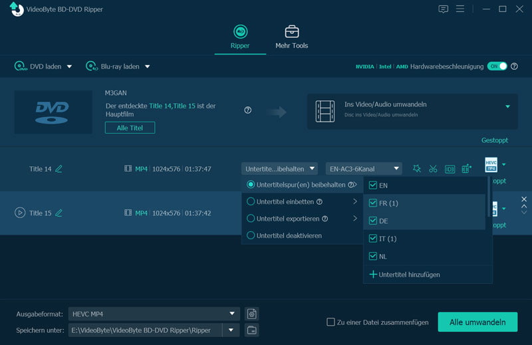Expand the Ins Video/Audio umwandeln dropdown
Viewport: 532px width, 345px height.
coord(507,106)
